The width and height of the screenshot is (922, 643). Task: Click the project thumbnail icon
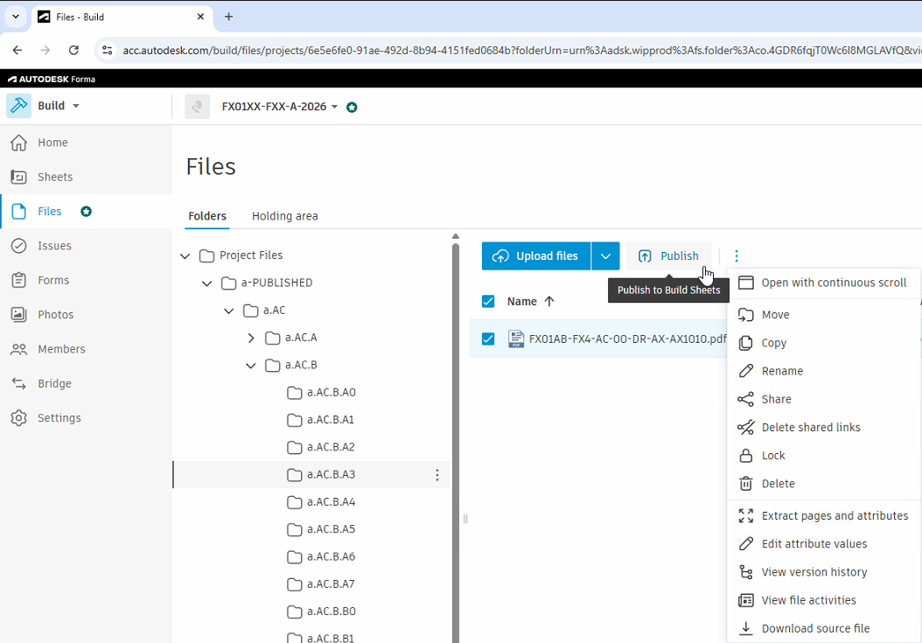click(x=197, y=107)
